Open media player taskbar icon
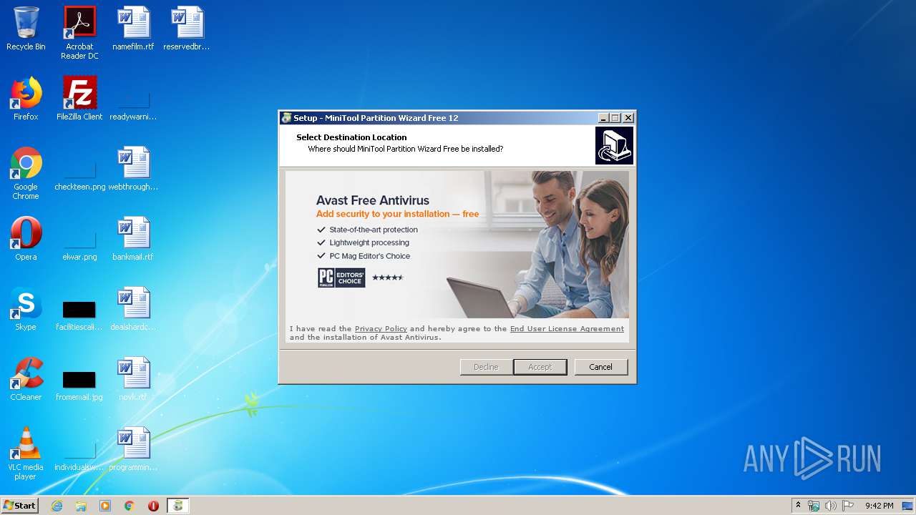The height and width of the screenshot is (515, 916). 105,506
